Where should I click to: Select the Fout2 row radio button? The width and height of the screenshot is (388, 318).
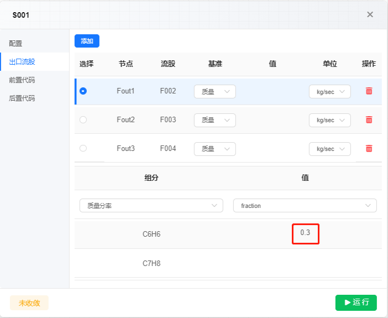coord(83,120)
